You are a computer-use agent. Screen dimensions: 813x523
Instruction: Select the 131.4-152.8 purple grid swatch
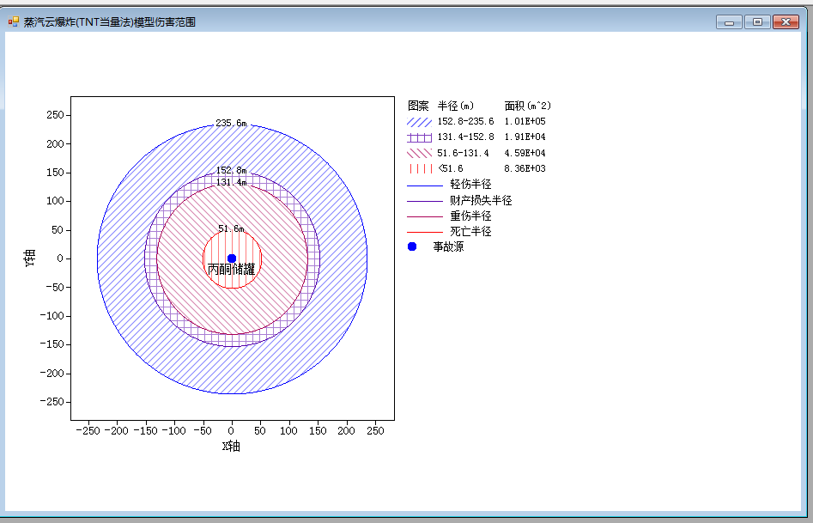(x=420, y=137)
